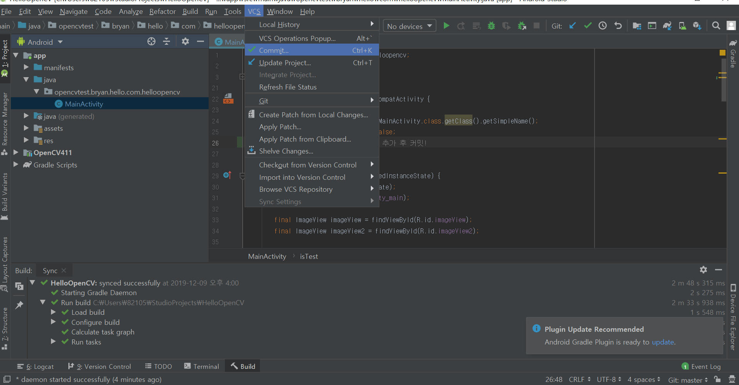This screenshot has width=739, height=385.
Task: Toggle the Layout Captures side panel
Action: click(5, 264)
